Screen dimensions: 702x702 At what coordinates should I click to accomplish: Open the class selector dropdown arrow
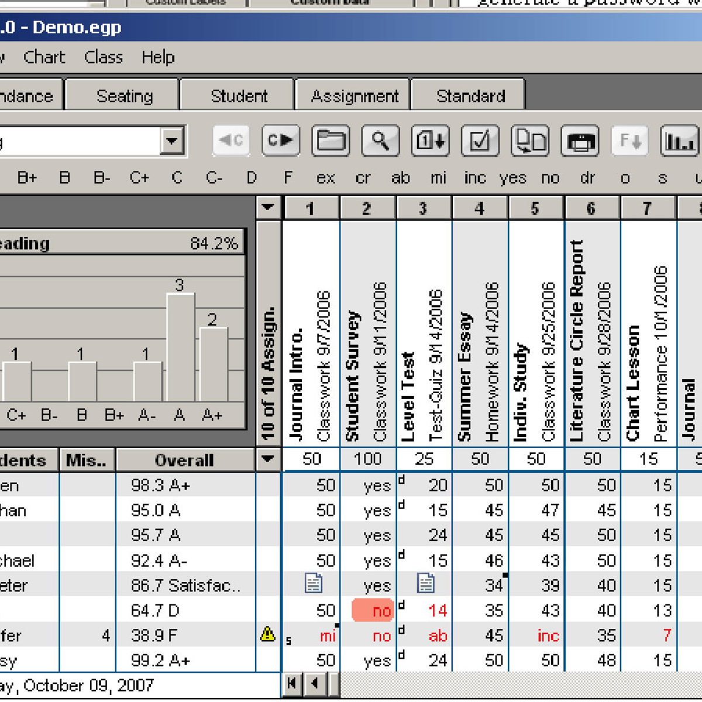pos(171,140)
